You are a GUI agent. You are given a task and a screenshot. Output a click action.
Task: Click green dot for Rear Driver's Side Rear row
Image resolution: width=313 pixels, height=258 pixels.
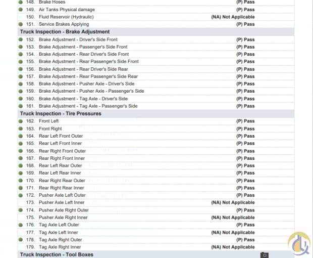[x=21, y=69]
